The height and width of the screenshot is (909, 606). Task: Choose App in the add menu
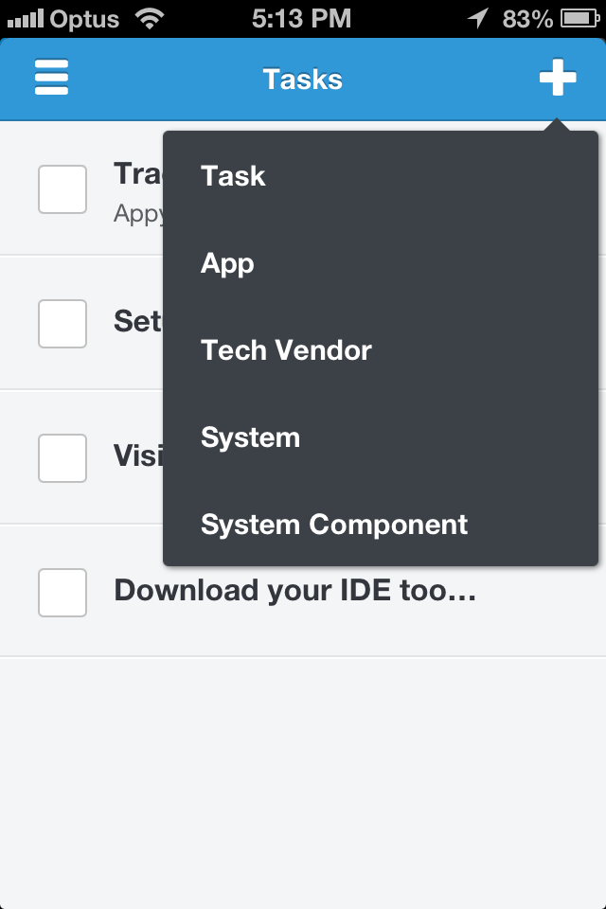tap(227, 263)
